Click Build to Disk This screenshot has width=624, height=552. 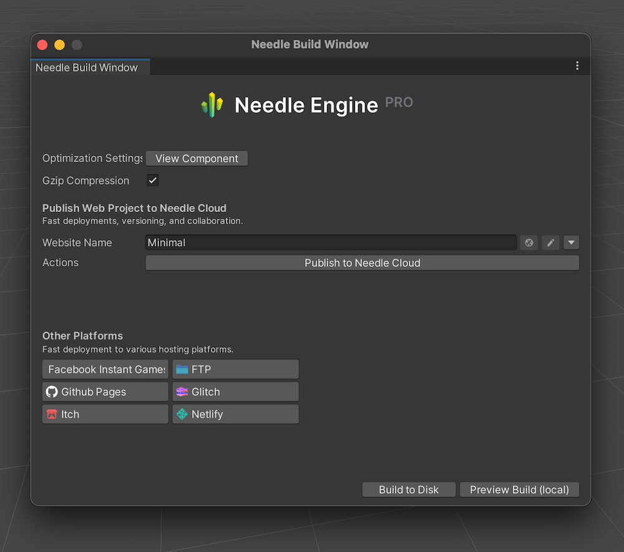point(409,490)
